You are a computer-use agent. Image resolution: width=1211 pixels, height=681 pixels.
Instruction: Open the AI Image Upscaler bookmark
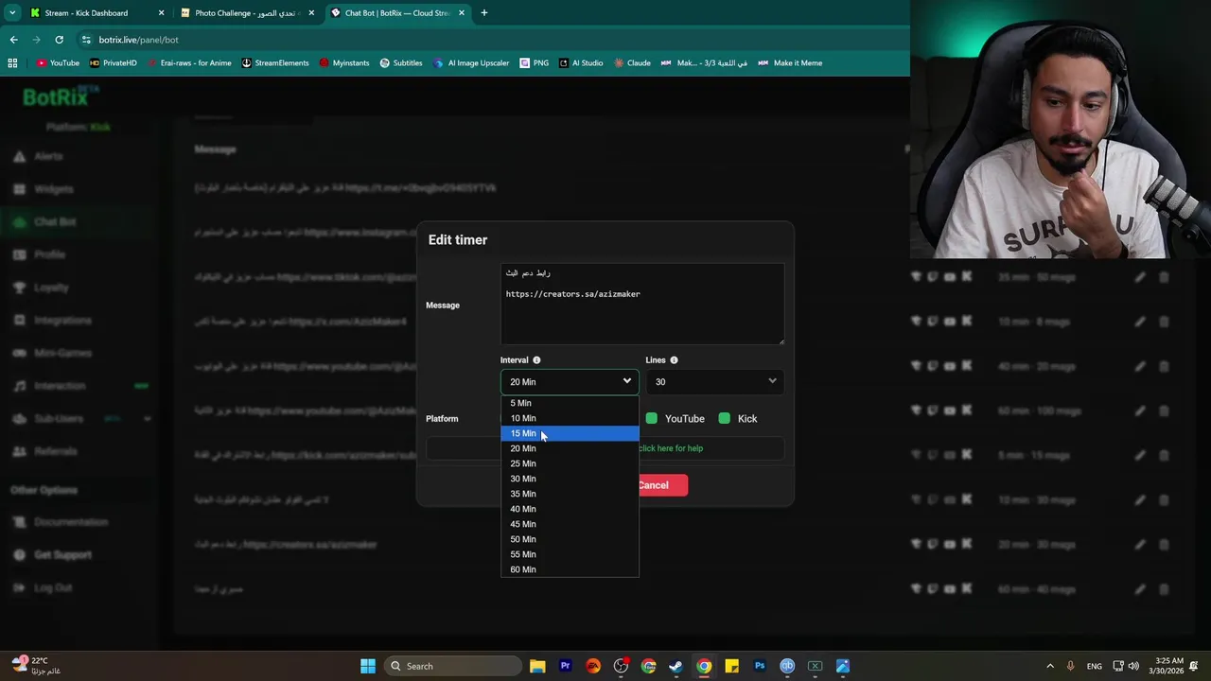[x=471, y=63]
